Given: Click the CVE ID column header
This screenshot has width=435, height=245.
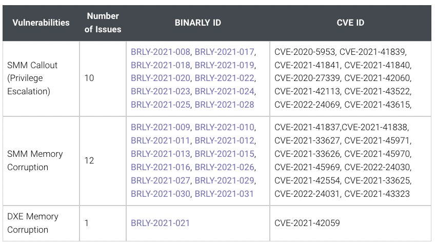Looking at the screenshot, I should coord(351,23).
